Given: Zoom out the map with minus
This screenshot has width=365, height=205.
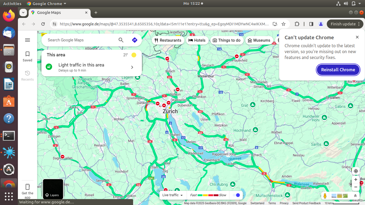Looking at the screenshot, I should coord(356,187).
